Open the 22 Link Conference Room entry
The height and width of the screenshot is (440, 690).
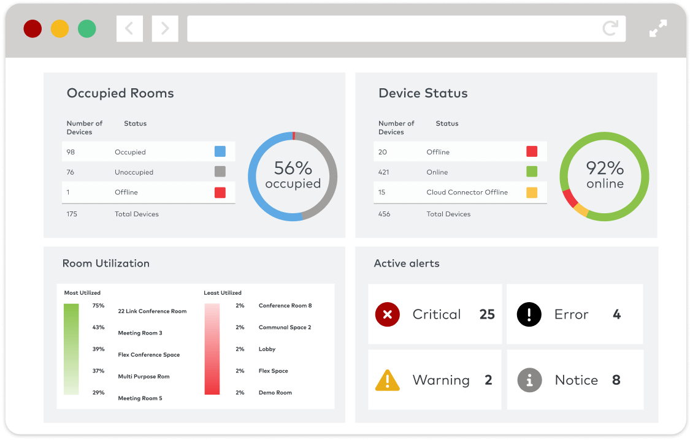pos(152,311)
